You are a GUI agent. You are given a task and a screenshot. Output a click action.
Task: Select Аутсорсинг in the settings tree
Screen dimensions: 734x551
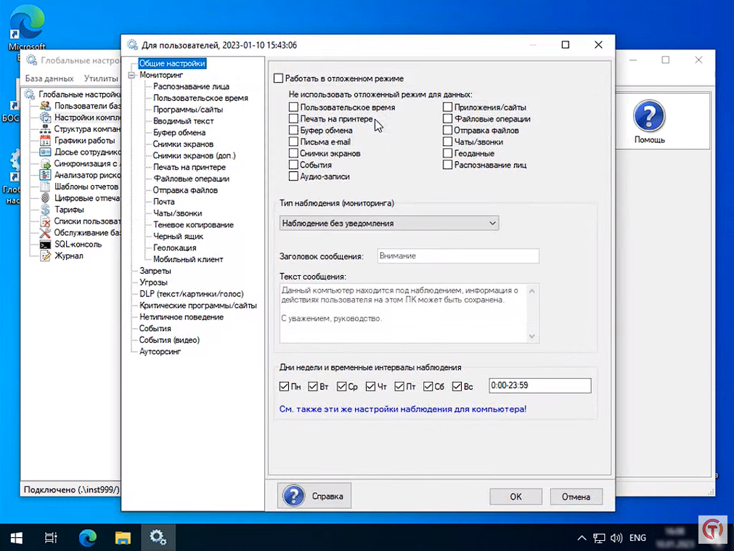pyautogui.click(x=160, y=351)
